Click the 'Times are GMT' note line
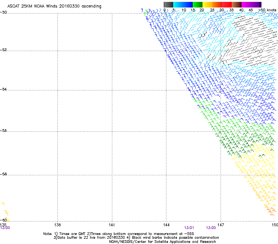This screenshot has width=278, height=244. coord(119,234)
